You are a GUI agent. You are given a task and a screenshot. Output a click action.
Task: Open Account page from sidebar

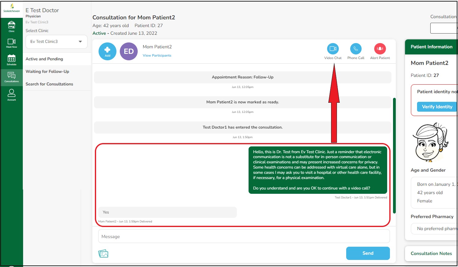(x=11, y=95)
